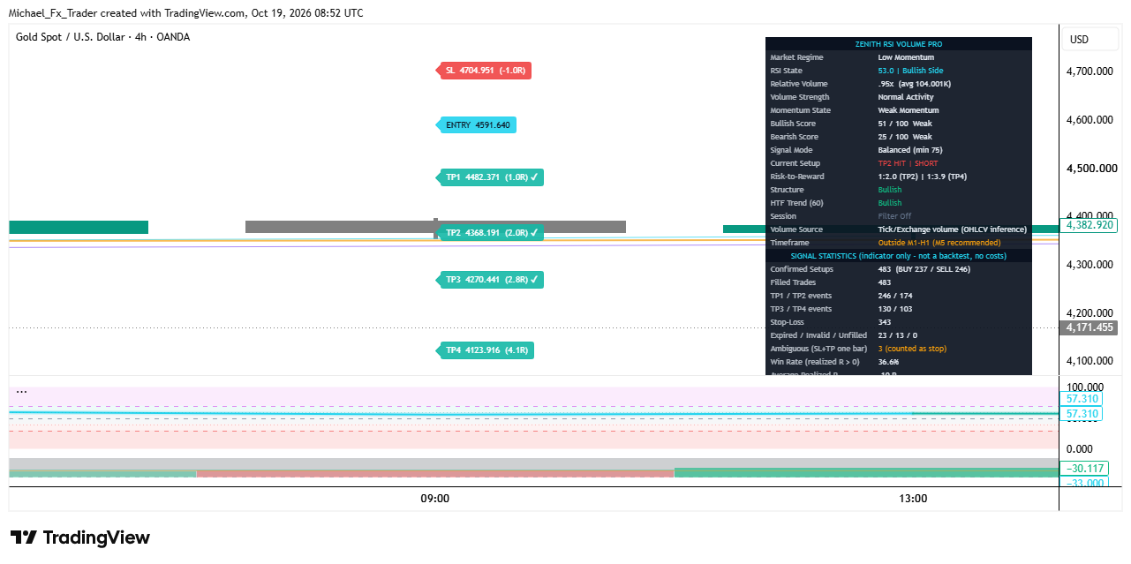Select the ENTRY 4591.640 label
The height and width of the screenshot is (564, 1131).
point(477,125)
